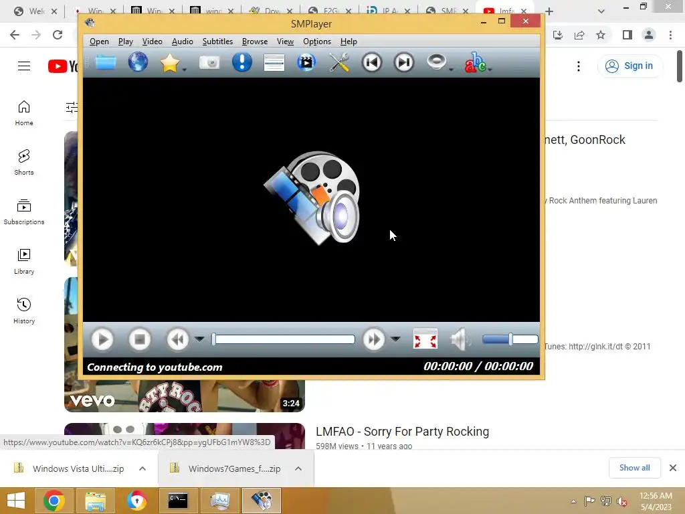Screen dimensions: 685x514
Task: Close the Chrome downloads bar
Action: (x=673, y=468)
